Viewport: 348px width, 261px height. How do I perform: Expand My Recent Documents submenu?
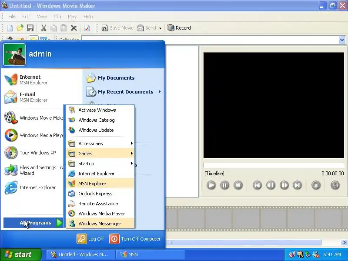coord(124,92)
